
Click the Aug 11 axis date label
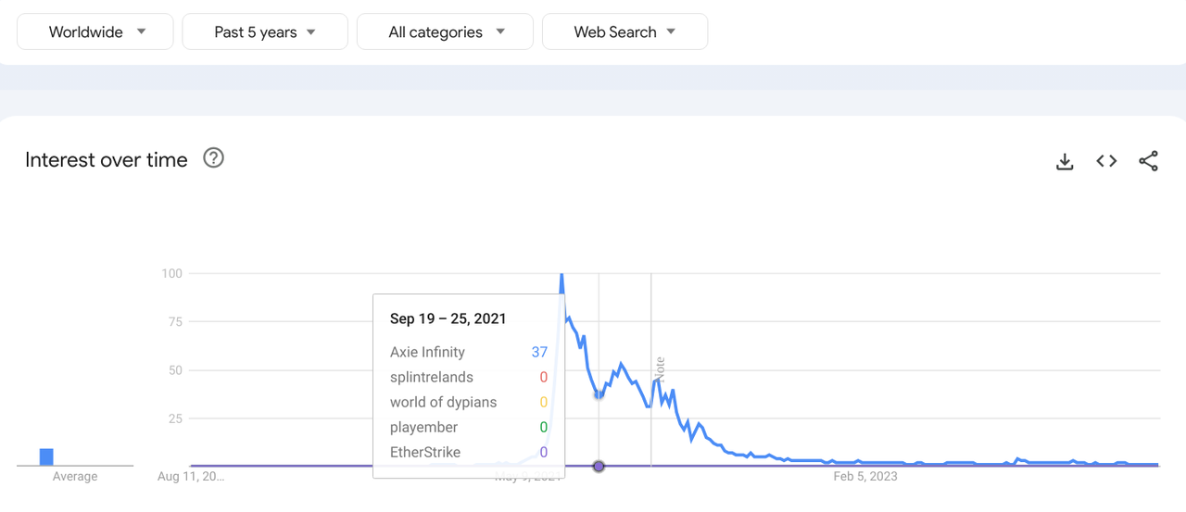click(191, 477)
